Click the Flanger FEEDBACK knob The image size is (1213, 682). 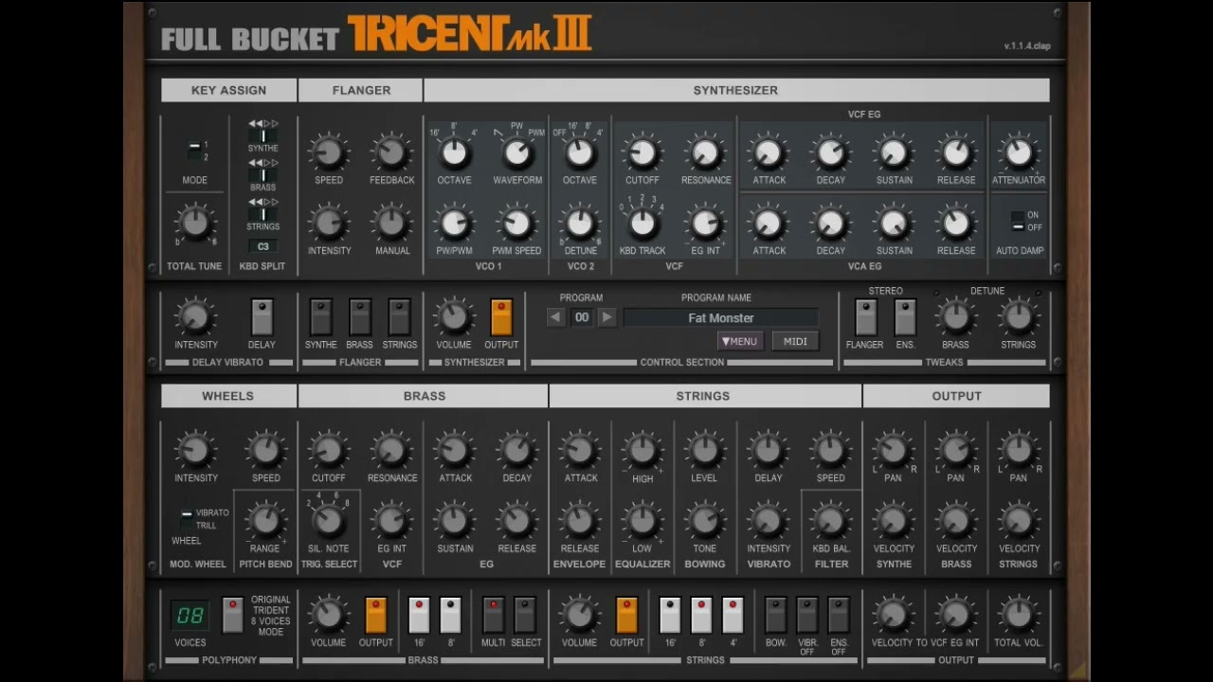[391, 153]
